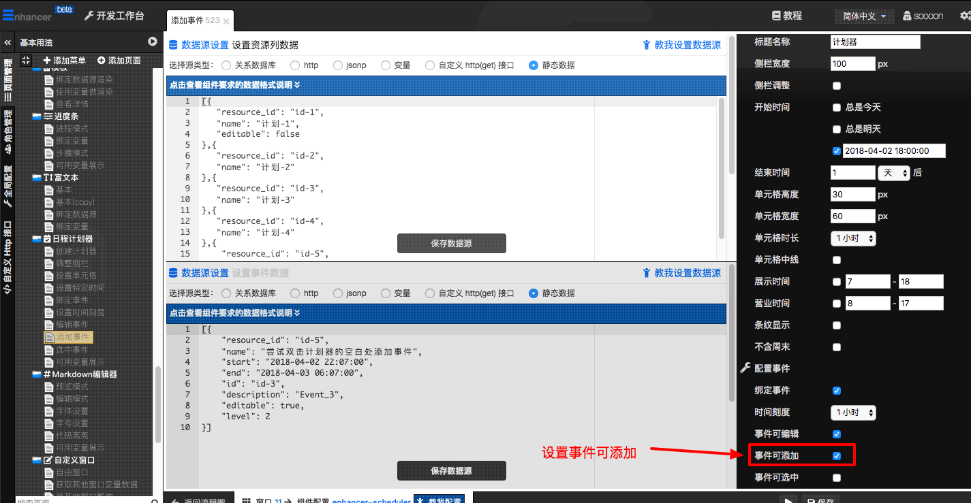Close the 添加事件 523 tab
971x503 pixels.
click(x=226, y=21)
